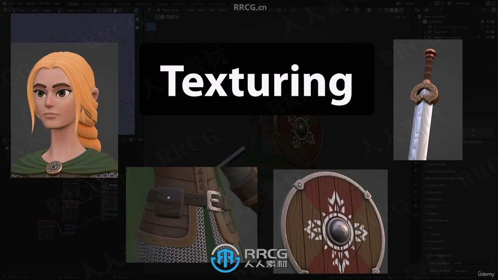Image resolution: width=498 pixels, height=280 pixels.
Task: Open the viewport Select menu
Action: coord(201,10)
